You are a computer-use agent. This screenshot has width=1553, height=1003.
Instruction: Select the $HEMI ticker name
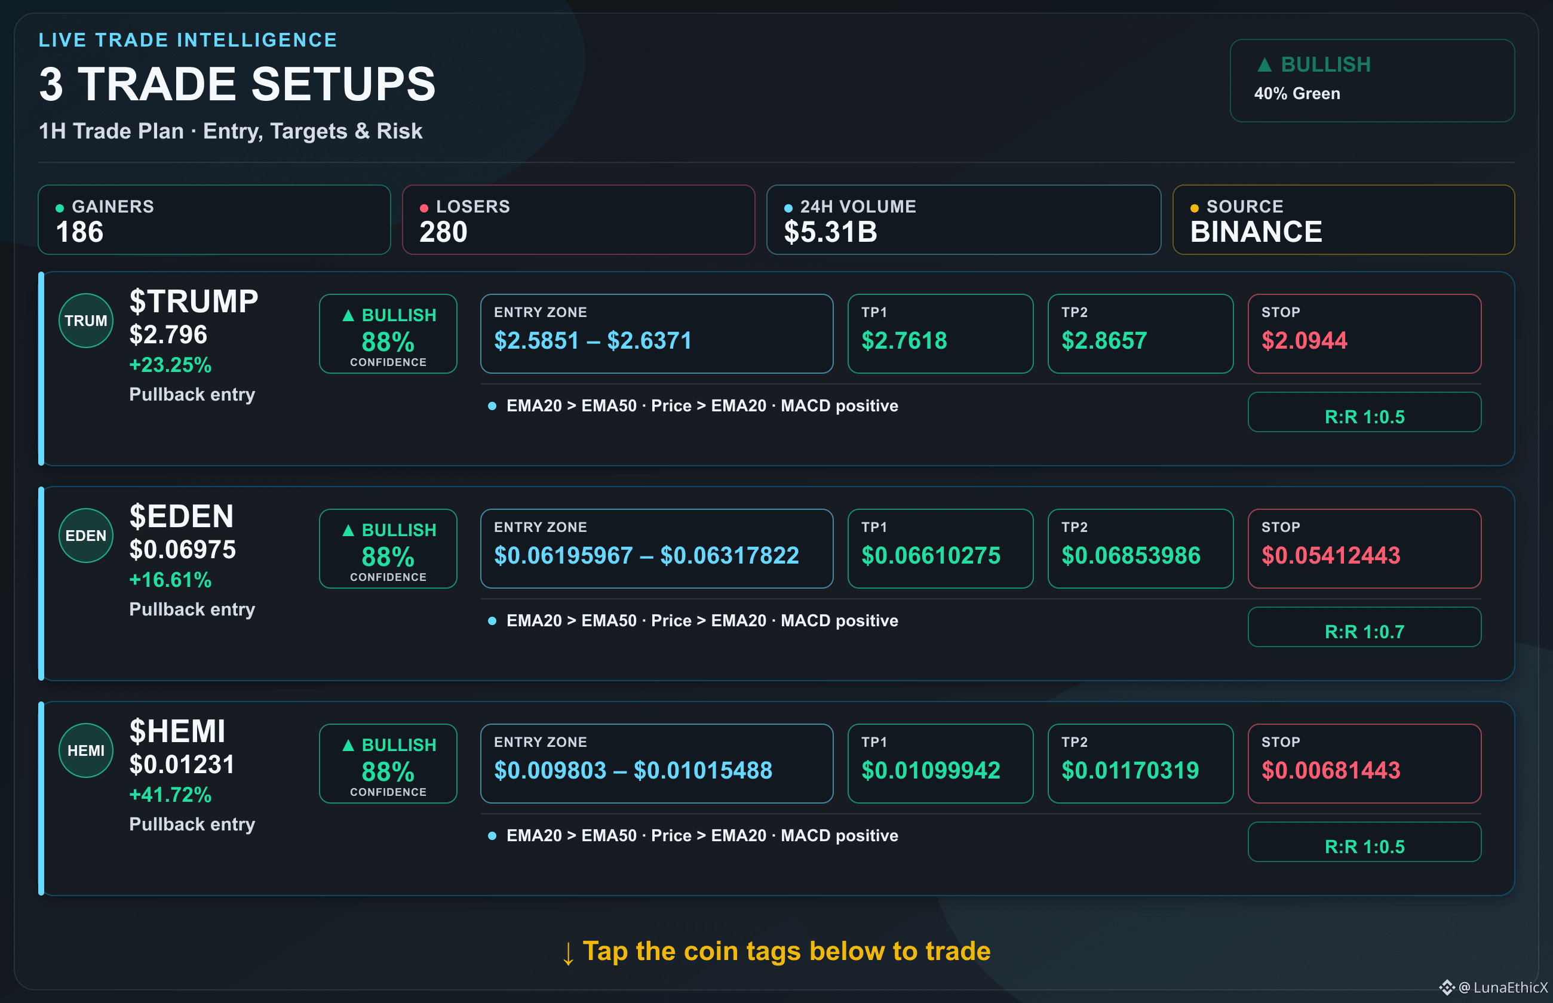tap(177, 731)
